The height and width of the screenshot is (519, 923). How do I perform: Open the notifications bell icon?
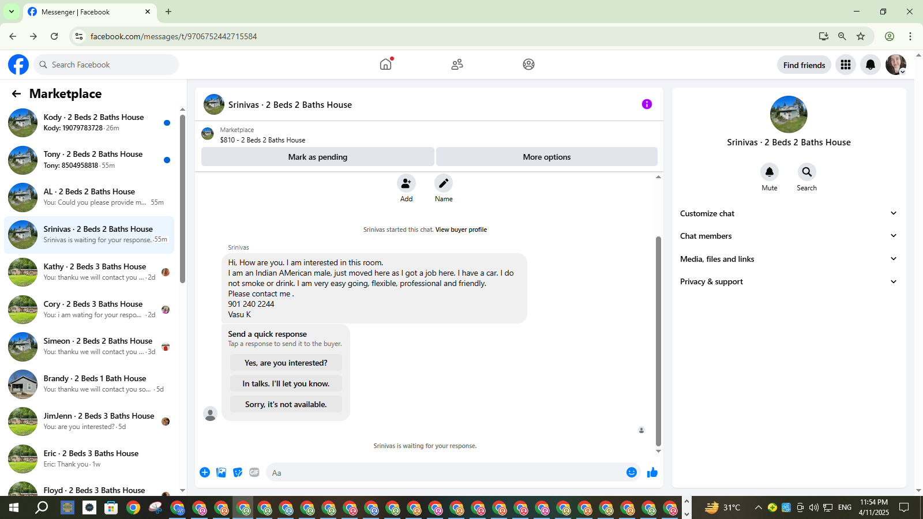point(871,65)
